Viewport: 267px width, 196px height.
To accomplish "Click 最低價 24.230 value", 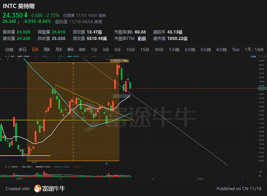I will tap(24, 38).
